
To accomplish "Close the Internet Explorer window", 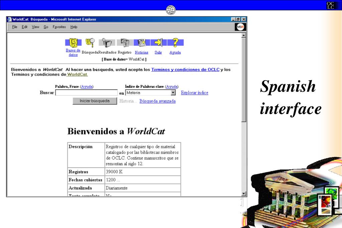I will pos(244,19).
